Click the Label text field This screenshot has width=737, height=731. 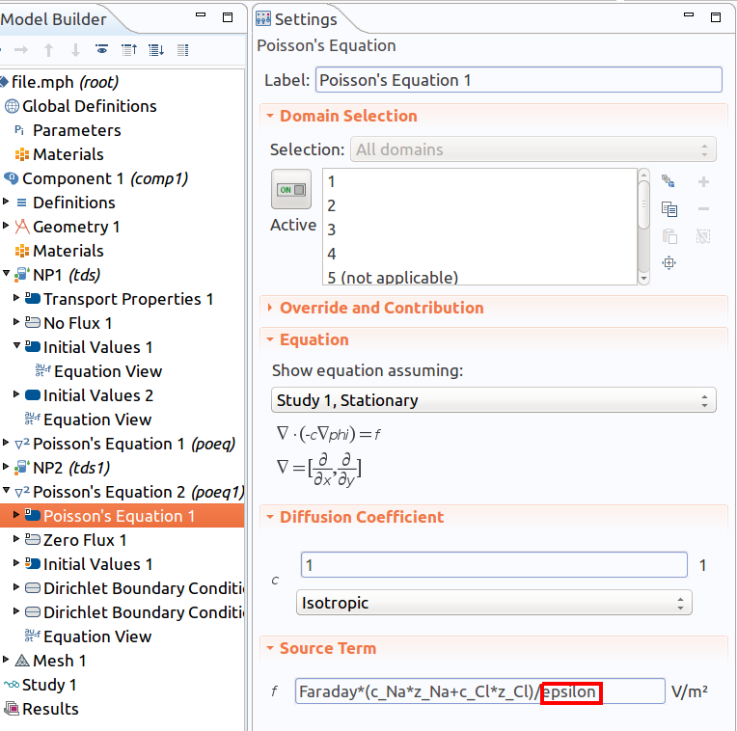point(518,80)
